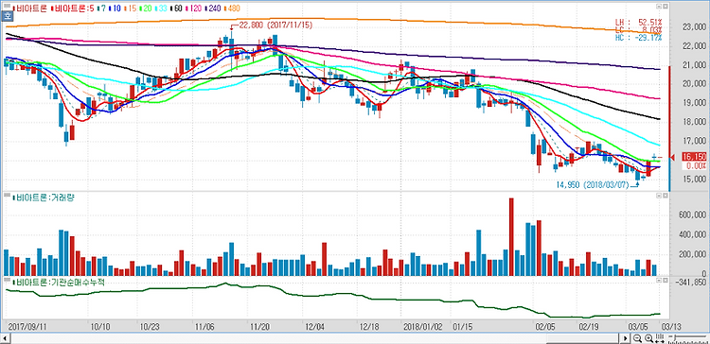The height and width of the screenshot is (344, 710).
Task: Maximize the volume panel
Action: point(666,196)
